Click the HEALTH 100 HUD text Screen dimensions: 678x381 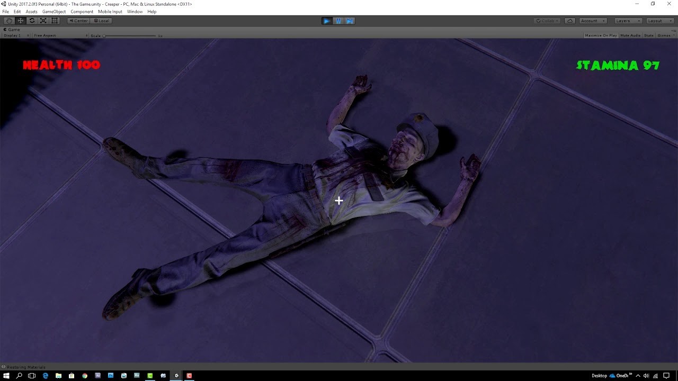pos(61,65)
